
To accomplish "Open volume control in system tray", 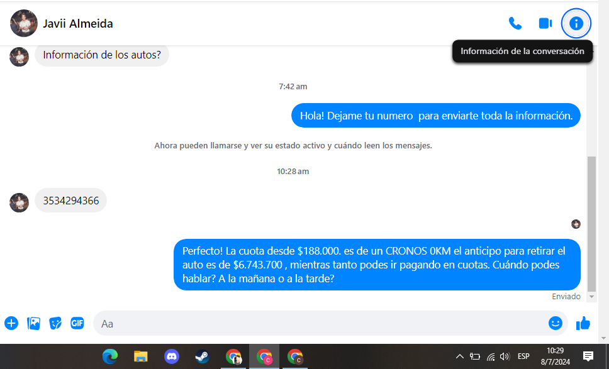I will (505, 356).
